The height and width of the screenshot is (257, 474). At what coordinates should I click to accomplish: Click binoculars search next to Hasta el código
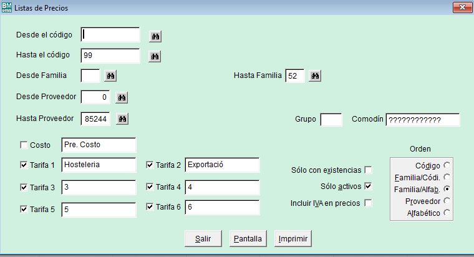coord(155,57)
